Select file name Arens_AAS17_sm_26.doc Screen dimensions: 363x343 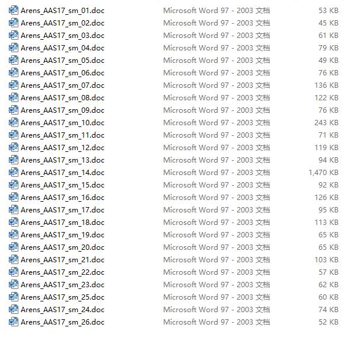tap(62, 322)
